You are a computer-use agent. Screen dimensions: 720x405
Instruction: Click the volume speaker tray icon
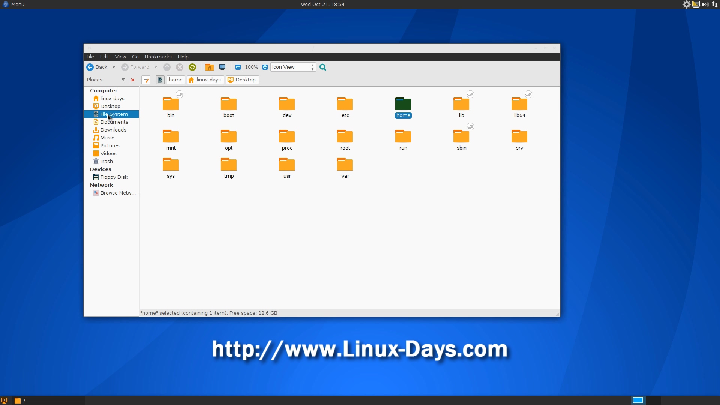point(705,4)
